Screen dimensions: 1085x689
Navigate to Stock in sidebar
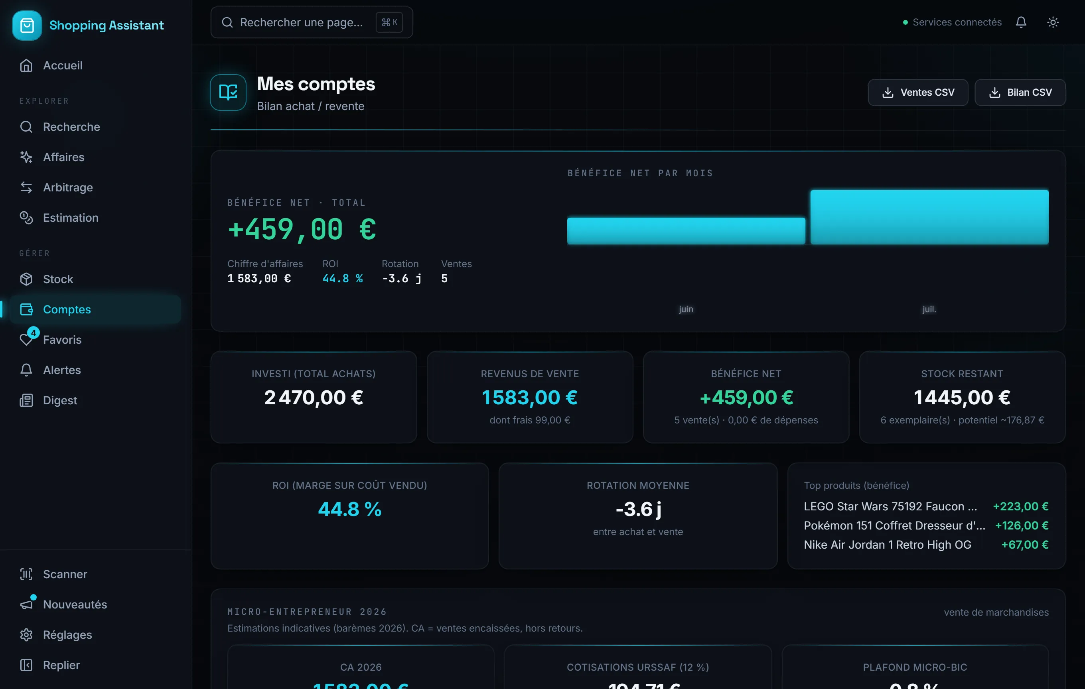(x=95, y=279)
